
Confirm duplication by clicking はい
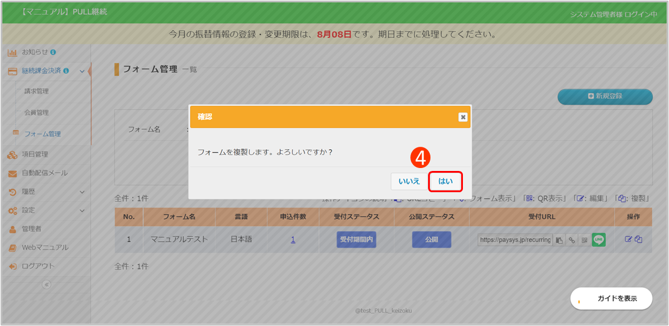[445, 182]
